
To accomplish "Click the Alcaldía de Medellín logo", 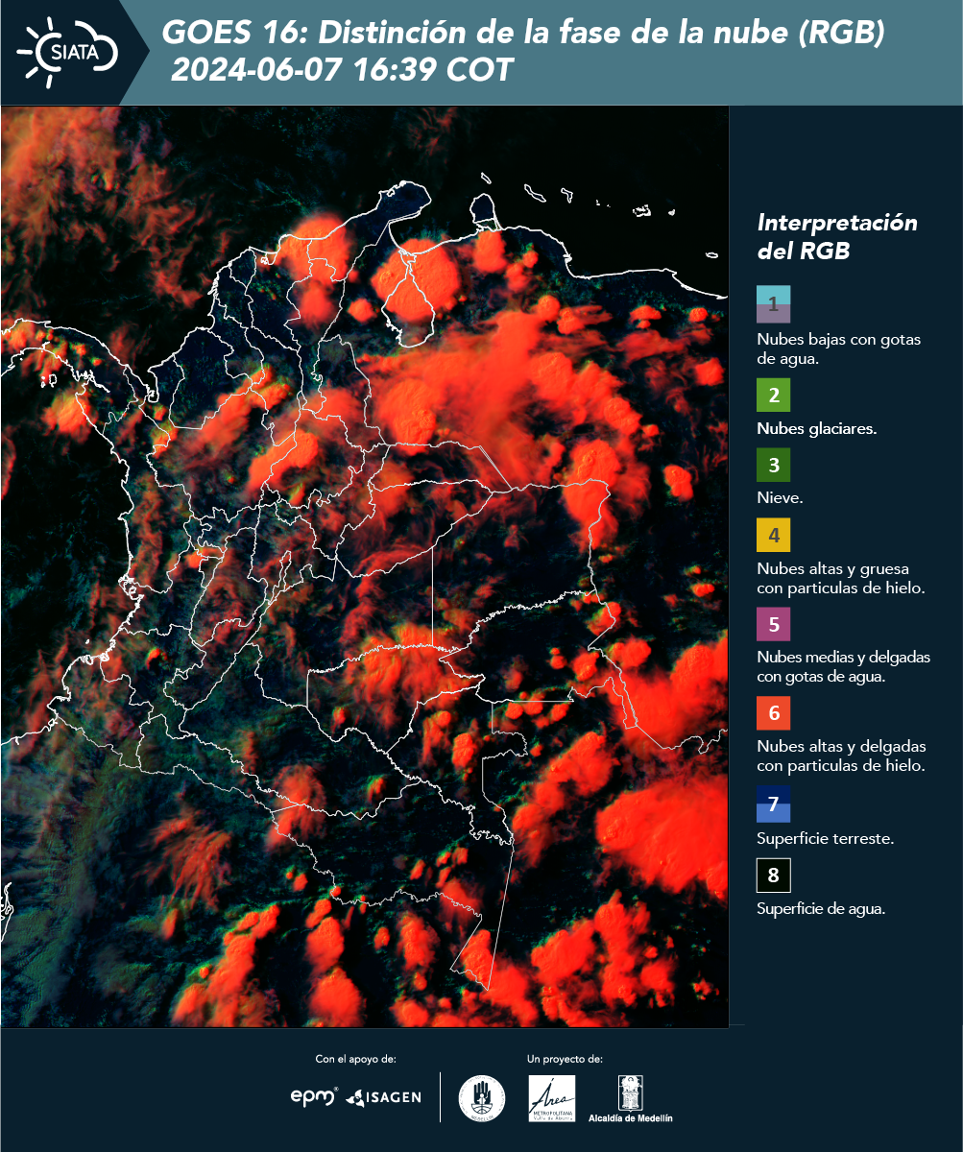I will (631, 1099).
